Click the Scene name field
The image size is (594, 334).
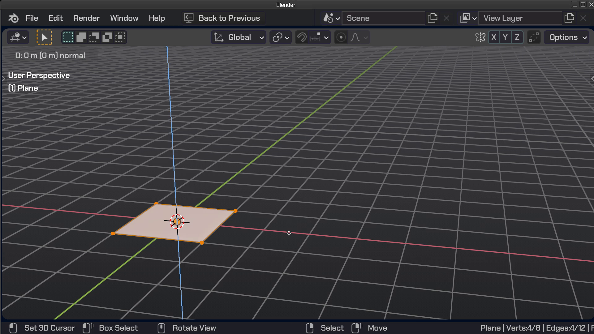click(383, 18)
